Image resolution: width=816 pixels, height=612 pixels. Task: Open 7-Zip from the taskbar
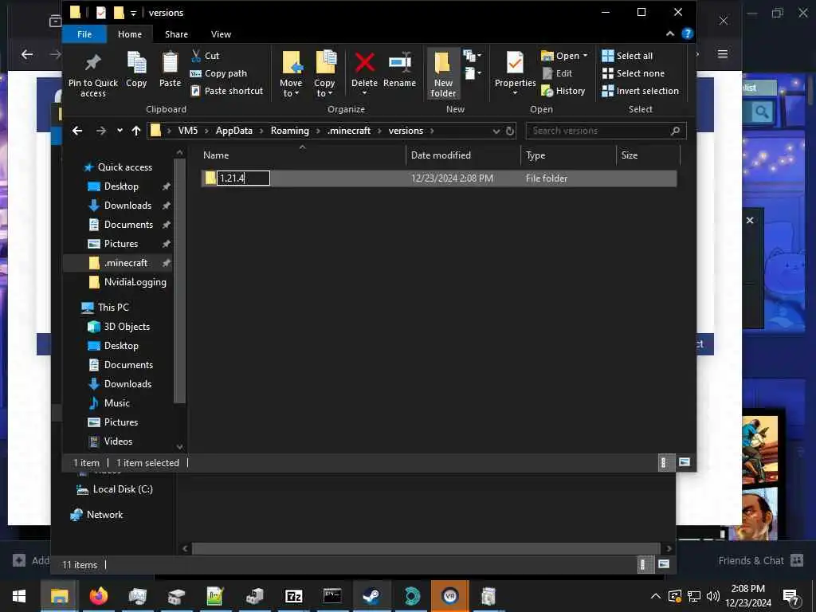[293, 596]
